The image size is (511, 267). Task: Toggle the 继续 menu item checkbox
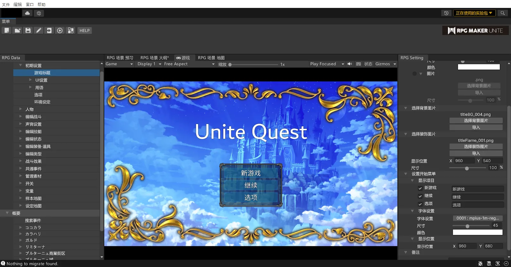point(420,196)
